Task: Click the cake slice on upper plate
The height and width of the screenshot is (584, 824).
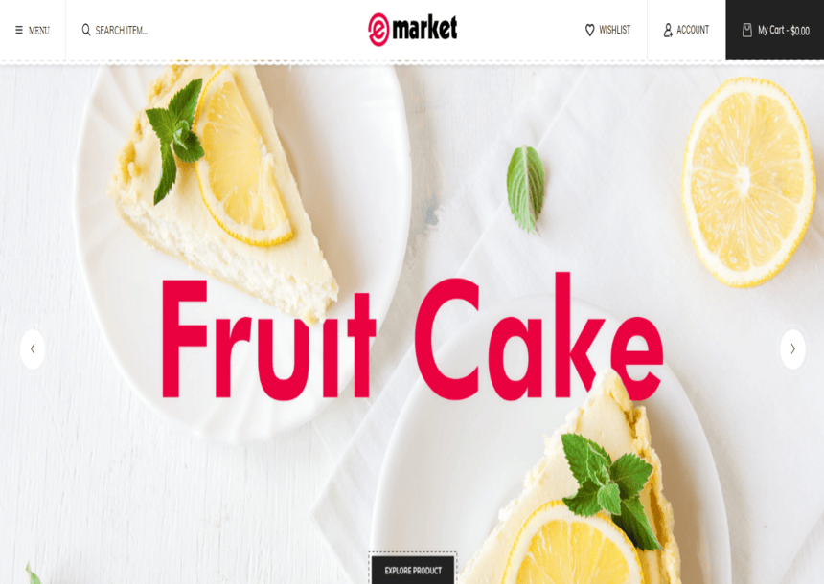Action: coord(220,194)
